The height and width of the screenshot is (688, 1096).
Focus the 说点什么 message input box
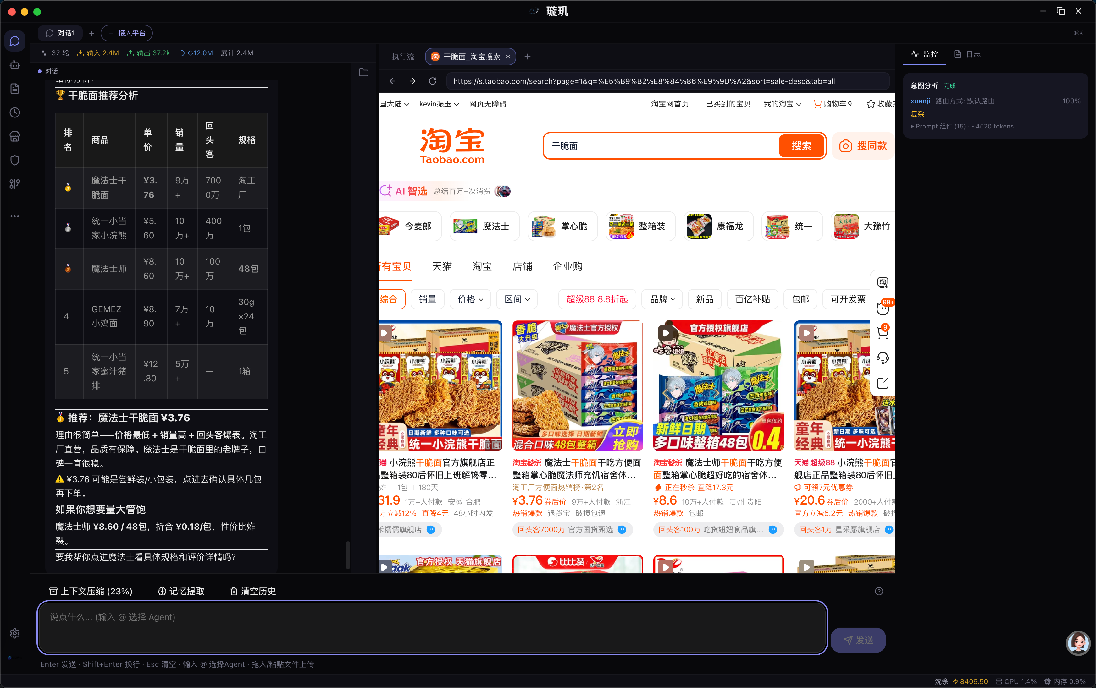coord(432,627)
